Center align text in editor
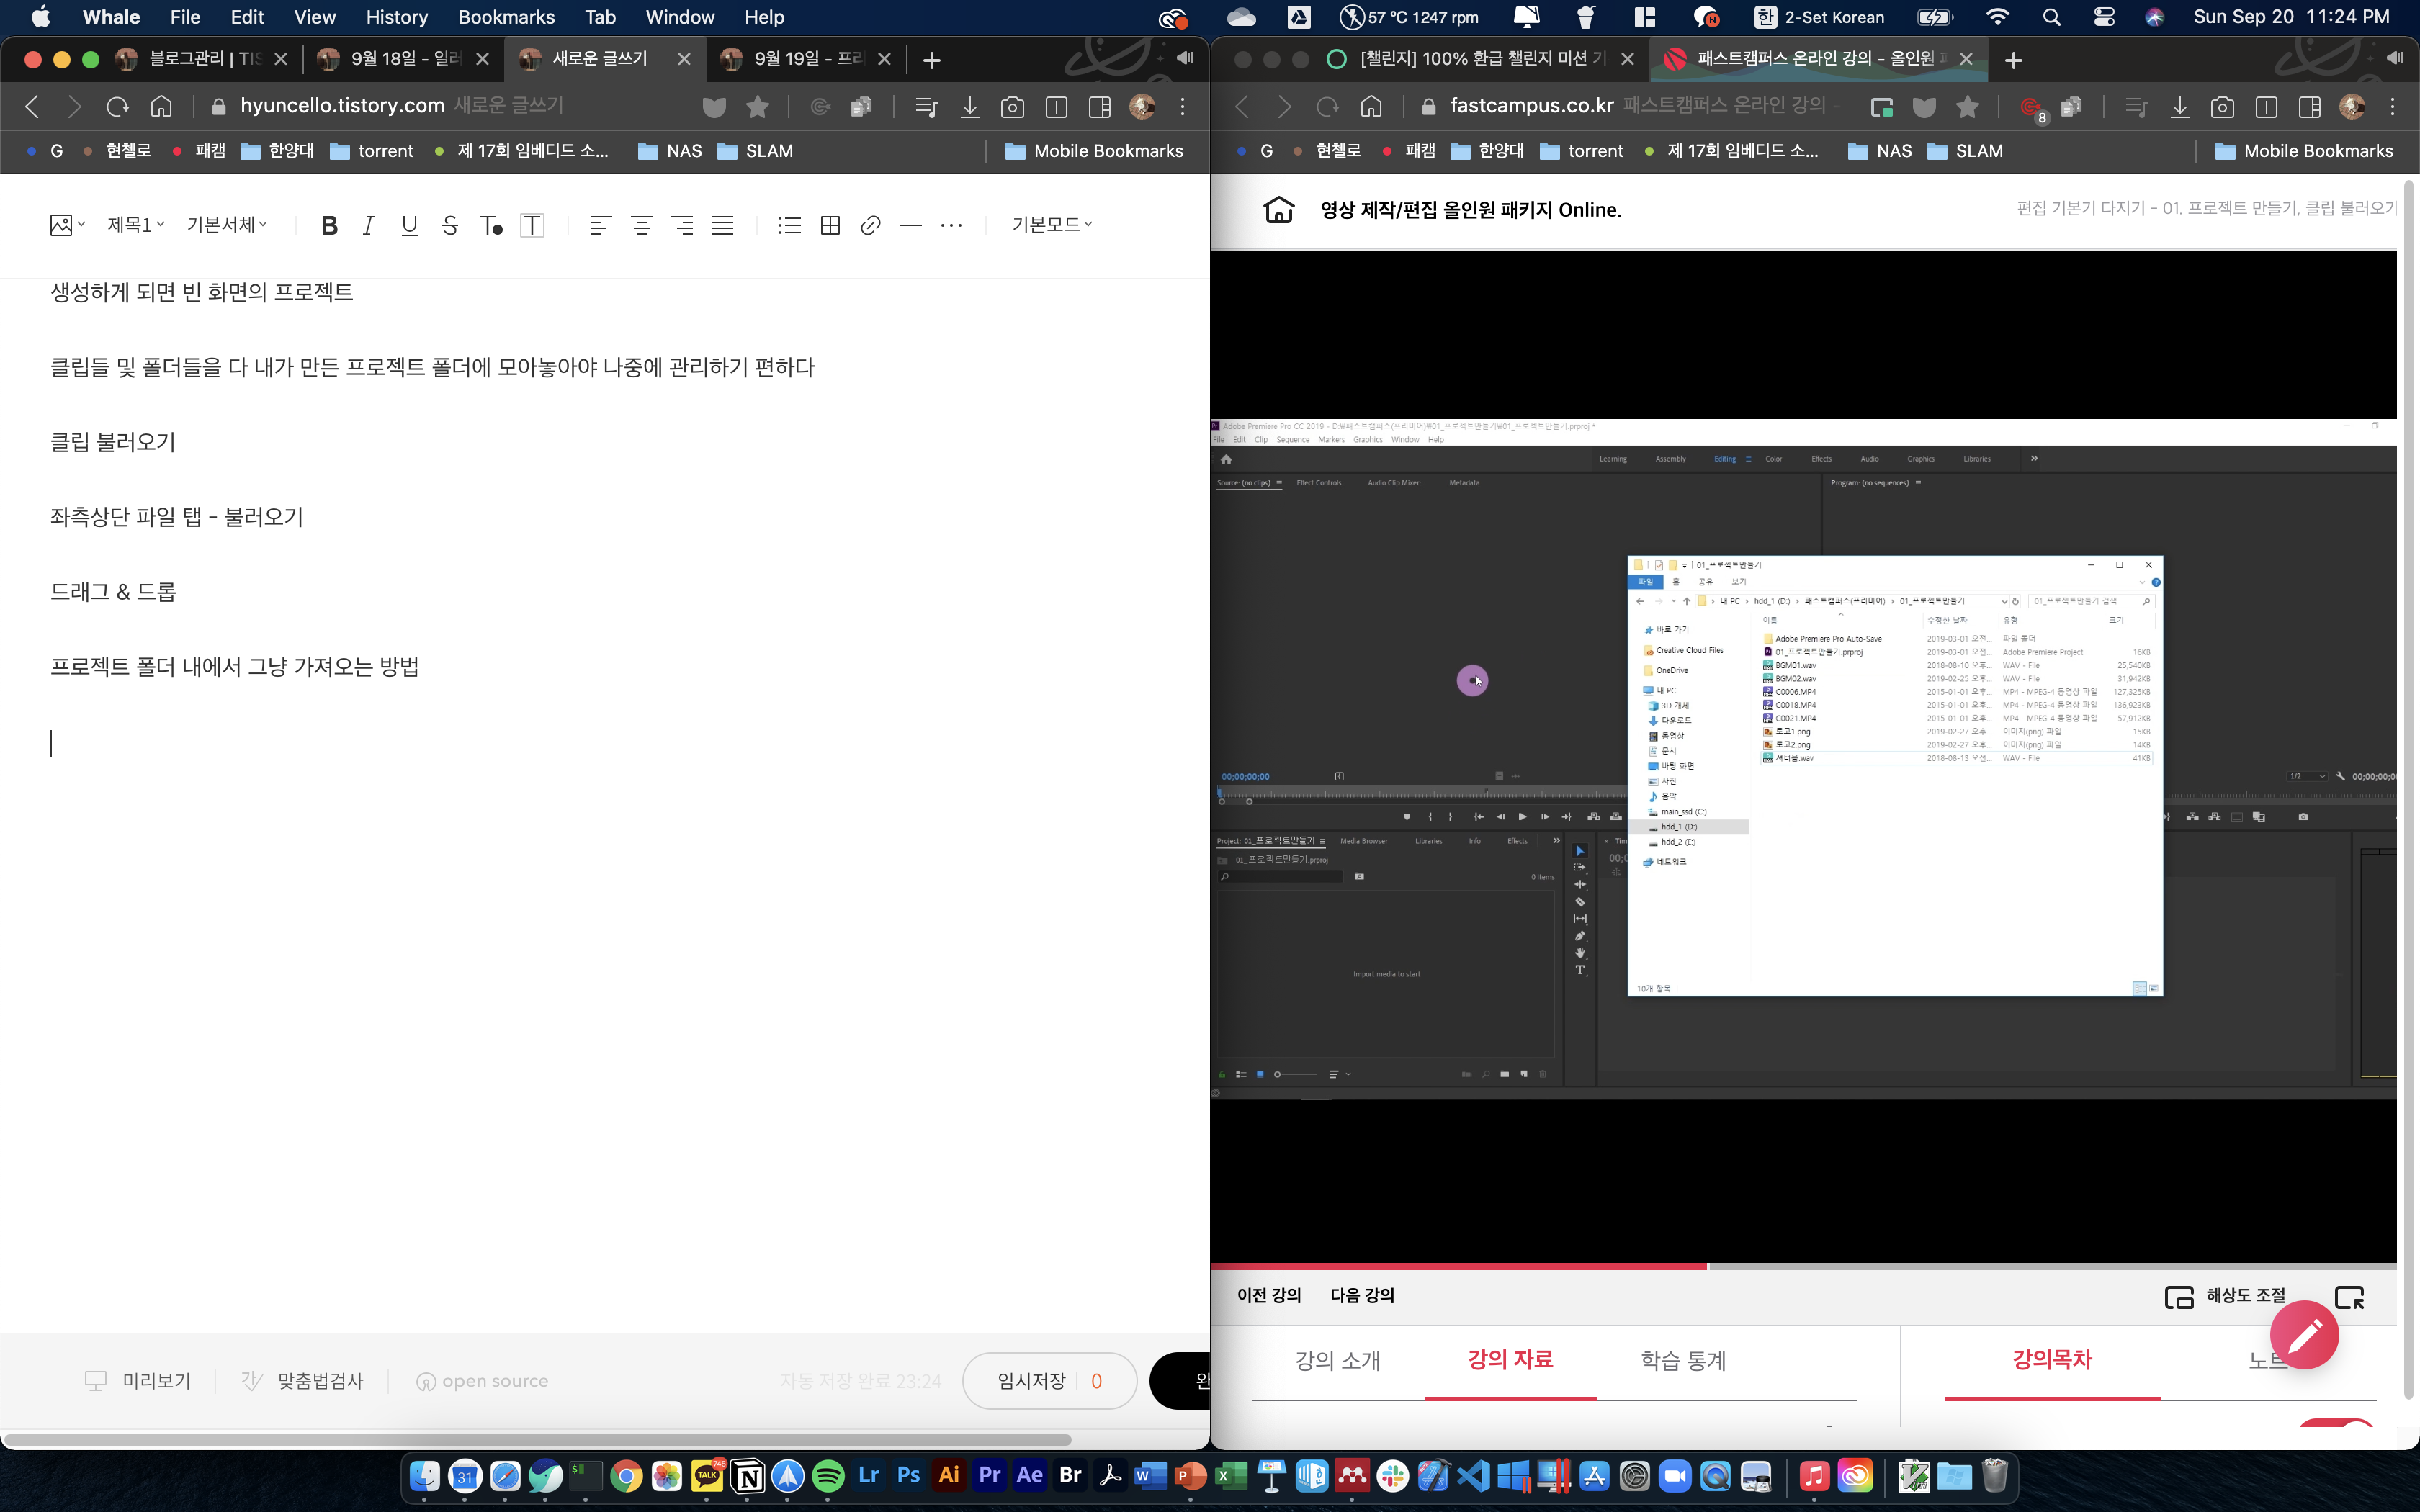Viewport: 2420px width, 1512px height. [641, 225]
